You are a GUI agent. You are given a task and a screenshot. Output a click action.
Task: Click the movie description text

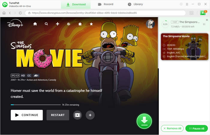56,94
